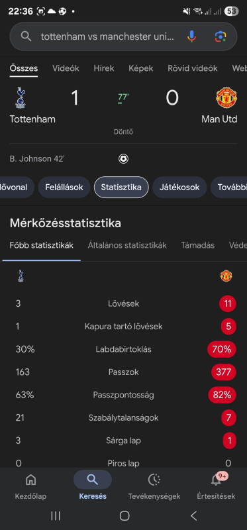Tap the Manchester United crest next to score
Image resolution: width=247 pixels, height=530 pixels.
pyautogui.click(x=226, y=97)
